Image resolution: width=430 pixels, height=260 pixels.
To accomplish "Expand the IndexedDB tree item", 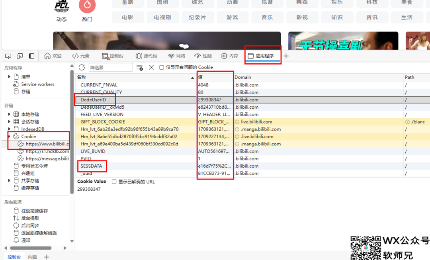I will [x=9, y=129].
